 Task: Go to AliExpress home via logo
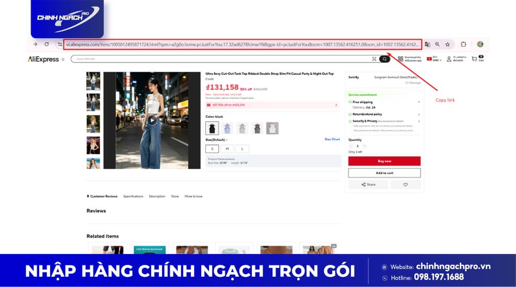coord(43,59)
